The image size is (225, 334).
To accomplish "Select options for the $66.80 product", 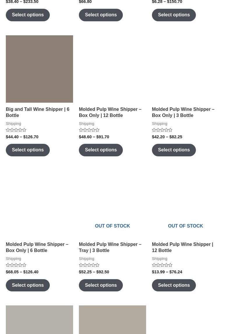I will pyautogui.click(x=101, y=15).
